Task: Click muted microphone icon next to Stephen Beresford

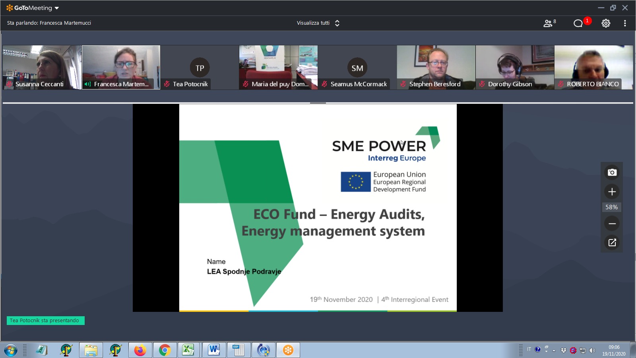Action: tap(403, 84)
